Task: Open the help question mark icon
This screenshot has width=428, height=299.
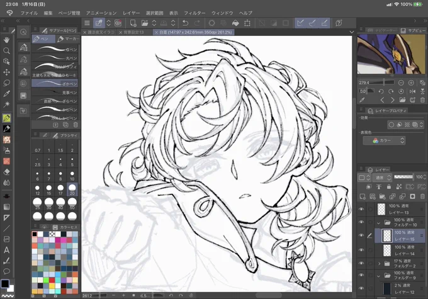Action: point(339,23)
